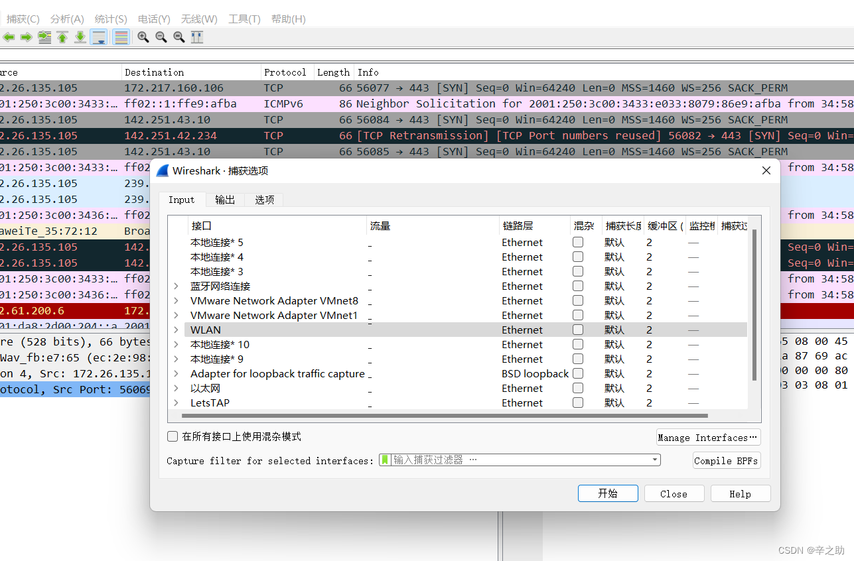Open Manage Interfaces… dialog
Image resolution: width=854 pixels, height=561 pixels.
click(708, 438)
